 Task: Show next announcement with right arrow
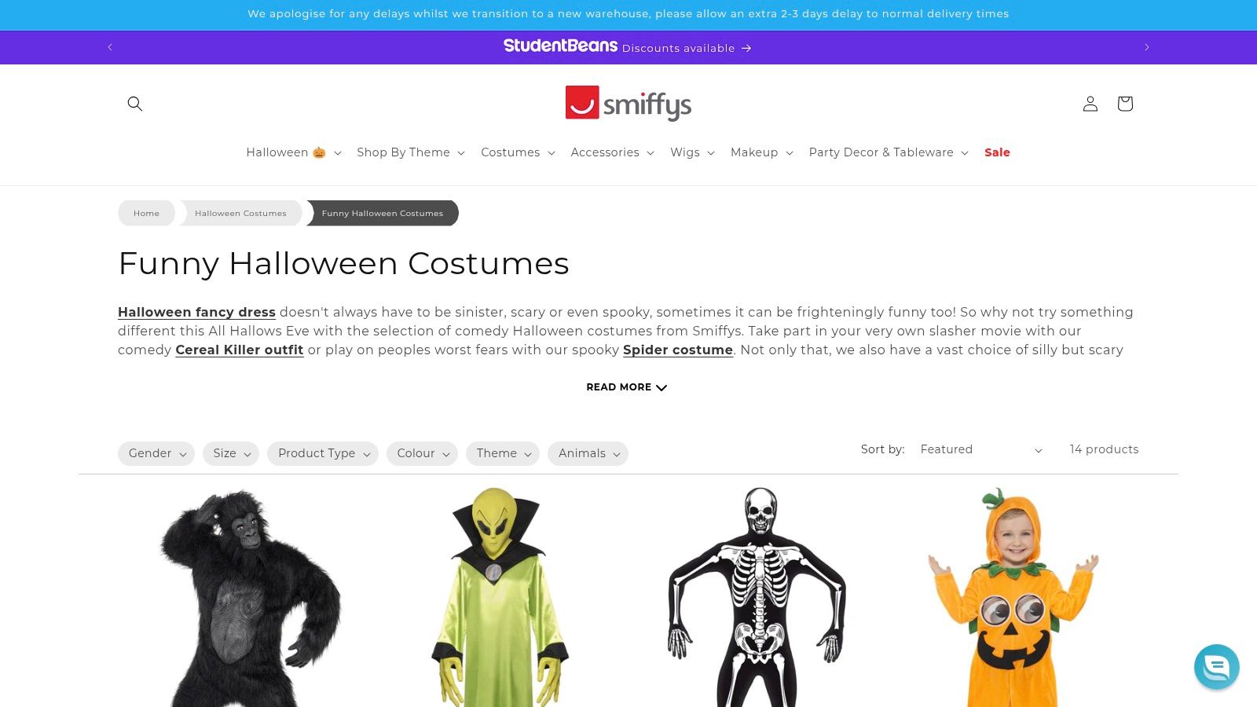click(1147, 47)
